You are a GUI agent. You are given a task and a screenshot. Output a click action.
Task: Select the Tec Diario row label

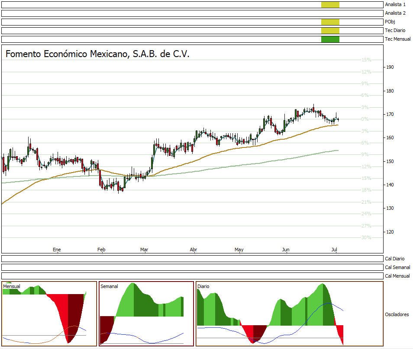point(395,31)
